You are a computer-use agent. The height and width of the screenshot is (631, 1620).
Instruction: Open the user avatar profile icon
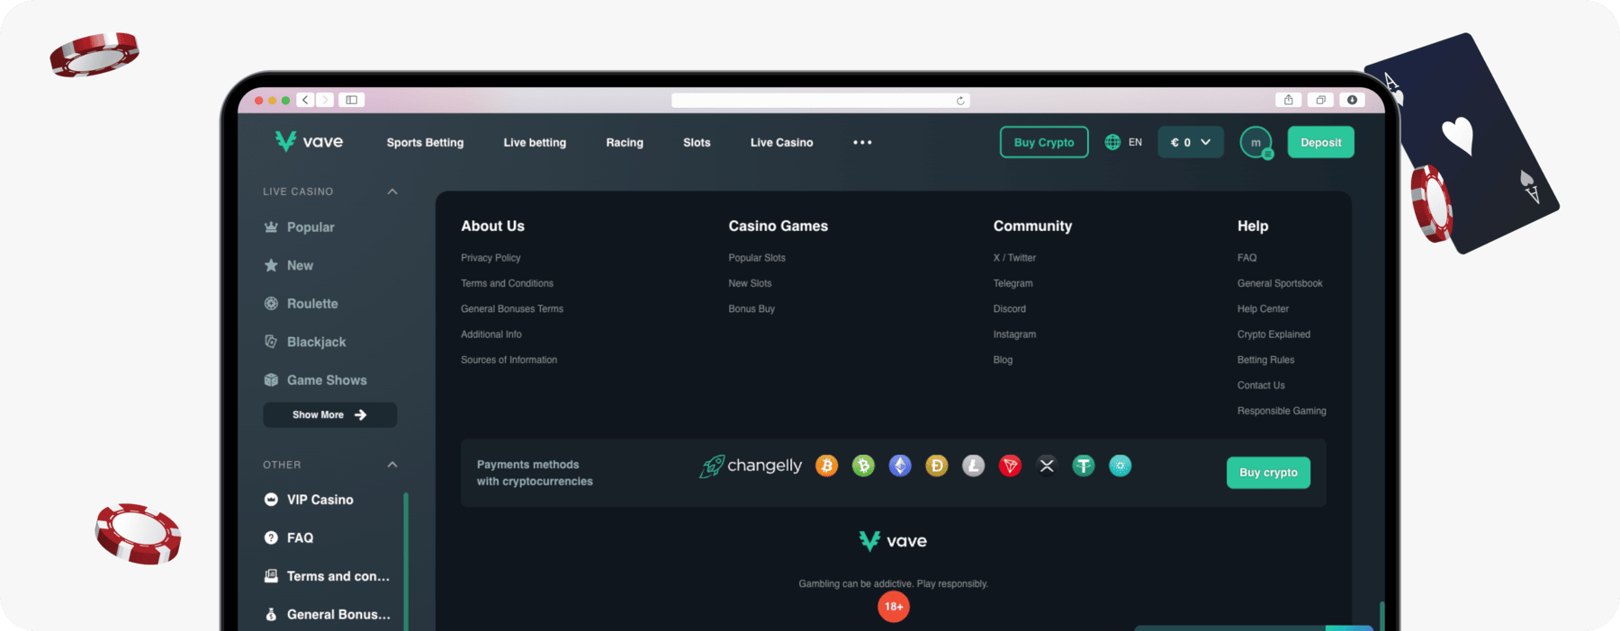point(1255,142)
